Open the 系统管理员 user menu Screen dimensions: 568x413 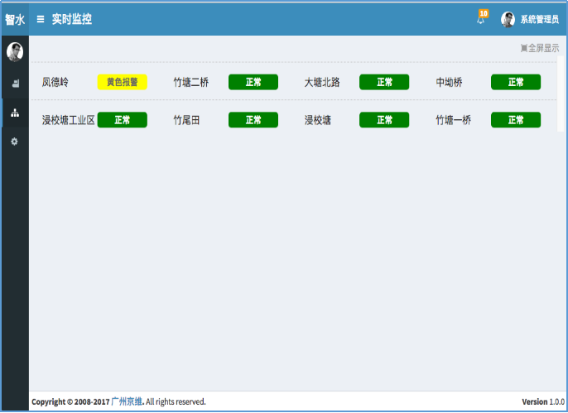(x=539, y=20)
